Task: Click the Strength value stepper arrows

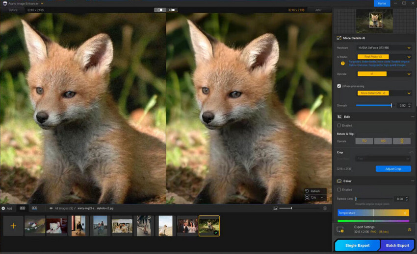Action: [x=409, y=105]
